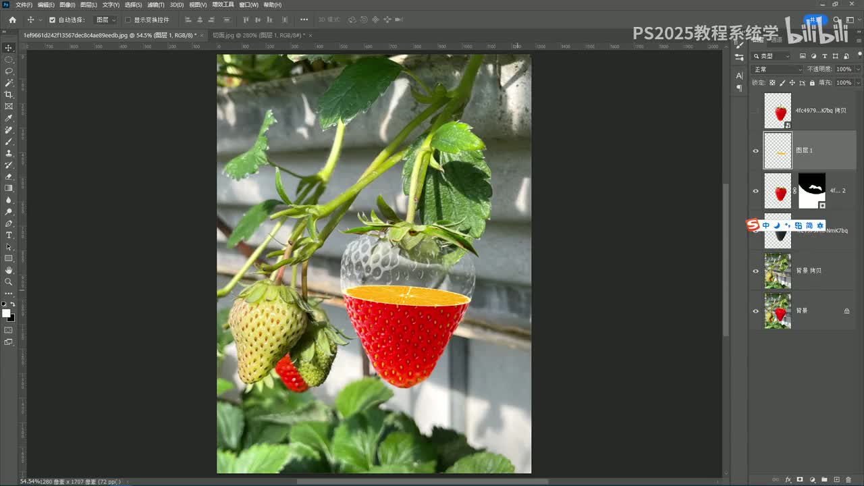864x486 pixels.
Task: Select the Lasso tool
Action: (x=9, y=71)
